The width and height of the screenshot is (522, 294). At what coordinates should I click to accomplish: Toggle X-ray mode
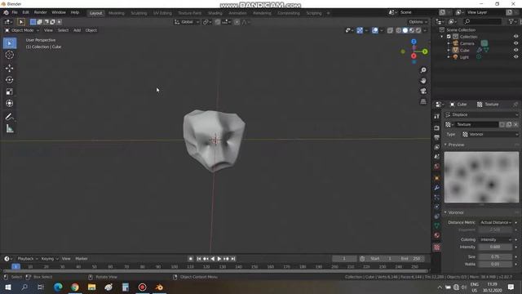[x=390, y=30]
